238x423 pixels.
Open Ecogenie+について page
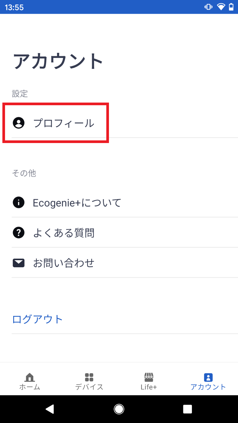[x=77, y=203]
